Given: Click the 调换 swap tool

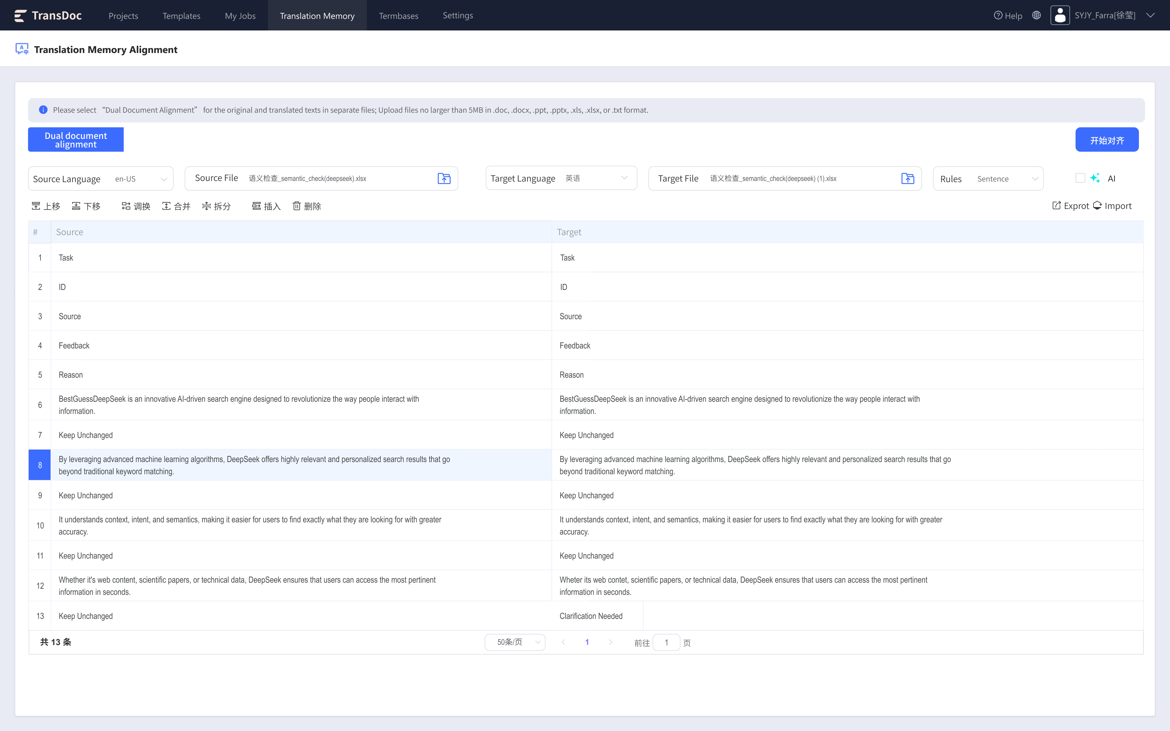Looking at the screenshot, I should (136, 207).
